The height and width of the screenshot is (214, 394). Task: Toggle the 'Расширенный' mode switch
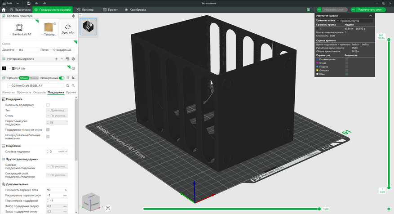point(62,78)
